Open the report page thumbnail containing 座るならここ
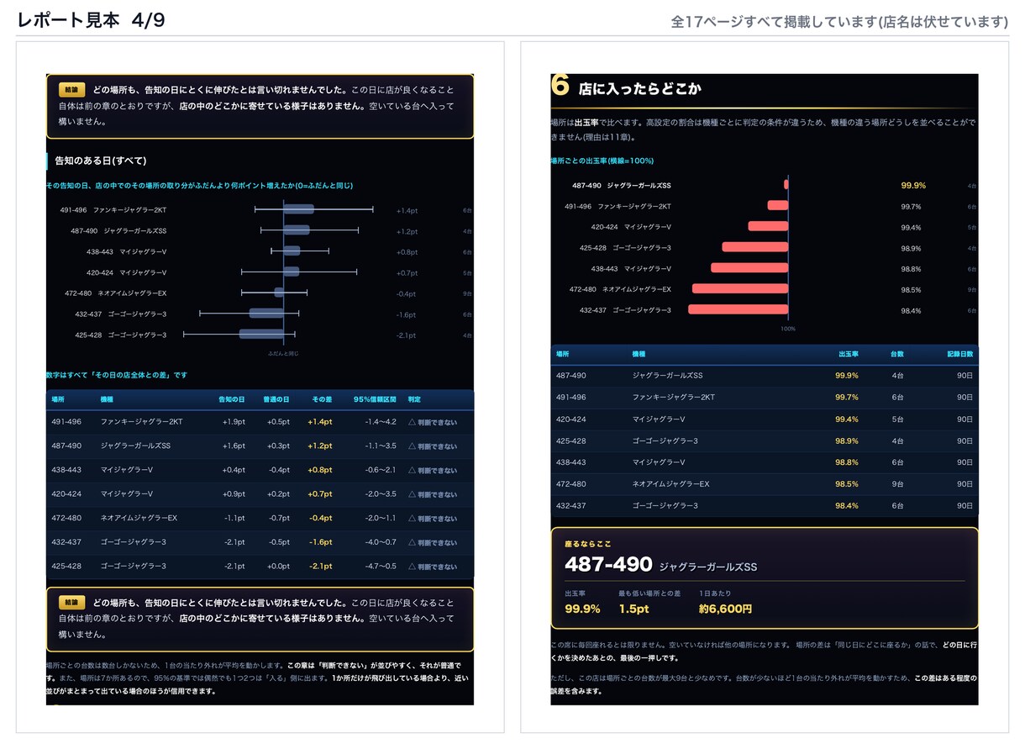Viewport: 1025px width, 749px height. [765, 387]
